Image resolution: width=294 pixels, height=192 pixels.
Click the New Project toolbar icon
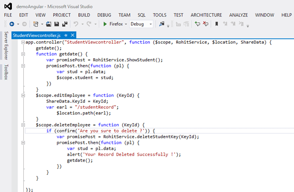36,24
